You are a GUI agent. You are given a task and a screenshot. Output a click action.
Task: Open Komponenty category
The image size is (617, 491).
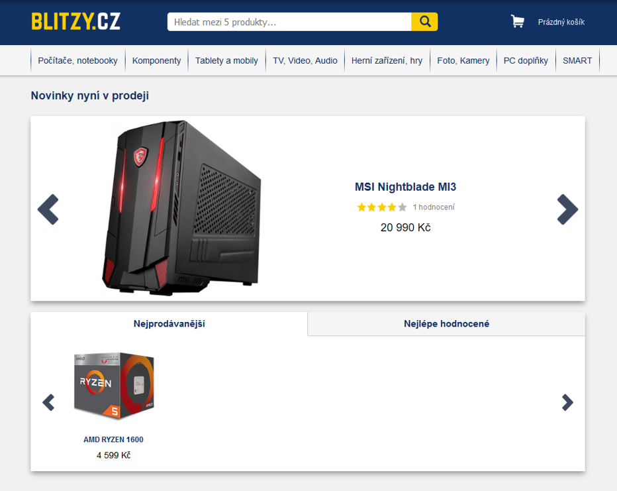tap(157, 61)
